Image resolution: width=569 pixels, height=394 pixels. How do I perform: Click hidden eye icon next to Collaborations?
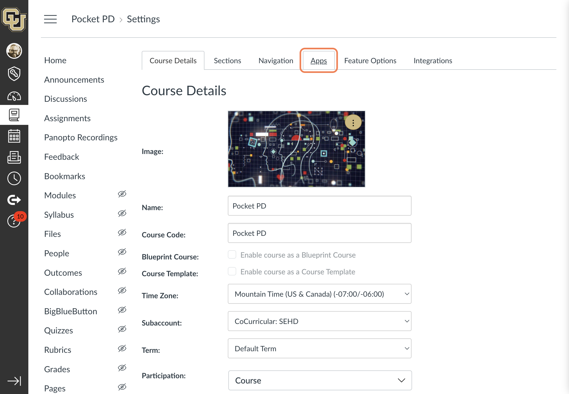(122, 291)
